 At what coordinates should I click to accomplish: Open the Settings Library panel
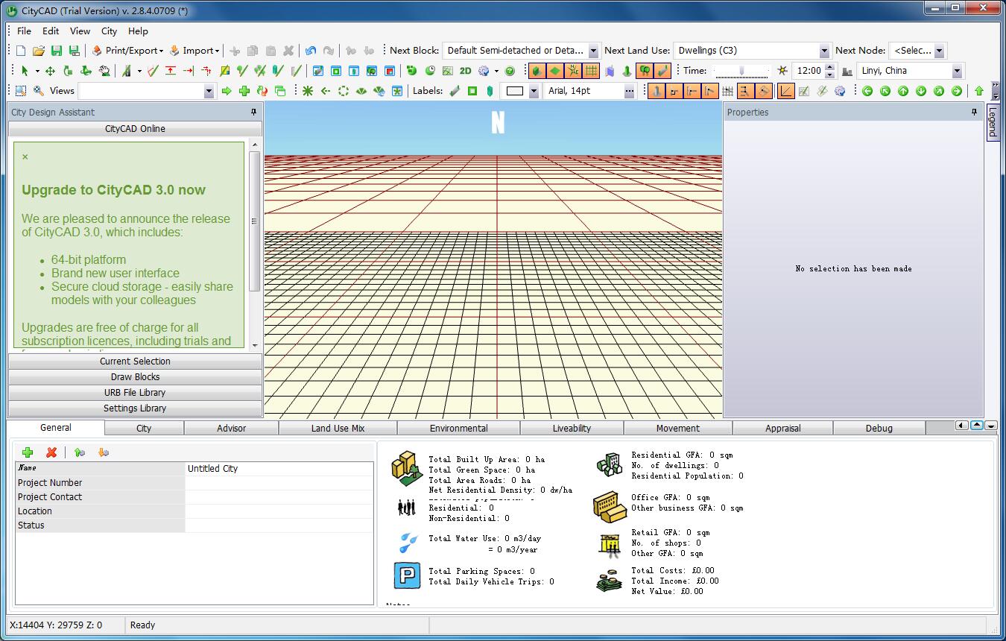coord(135,408)
